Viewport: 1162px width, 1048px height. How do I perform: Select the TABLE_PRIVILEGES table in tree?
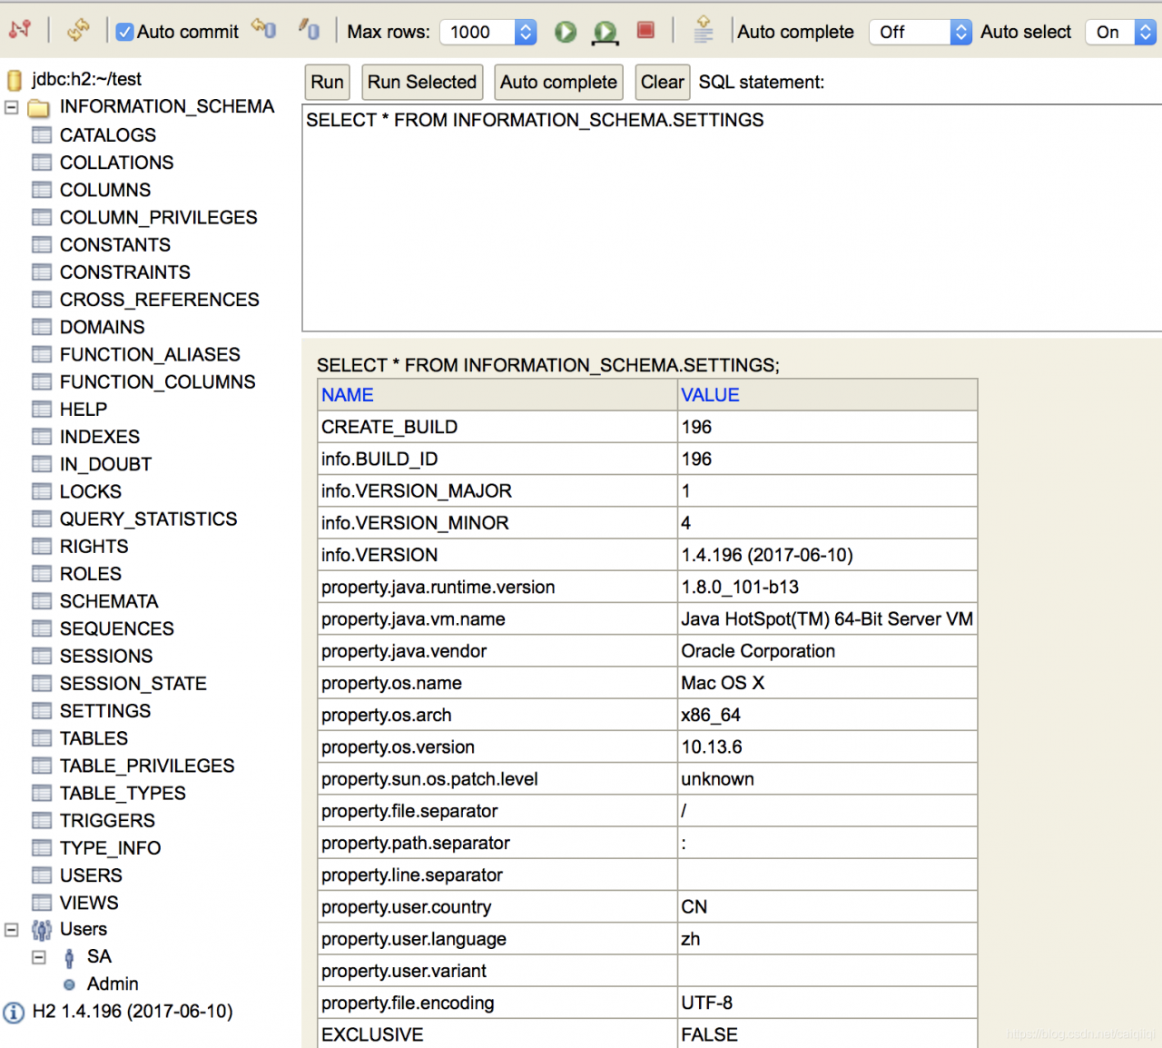click(147, 766)
